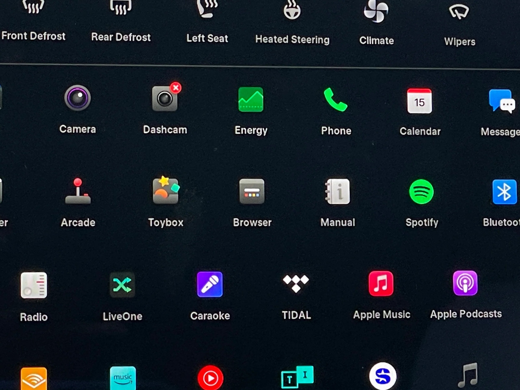Turn on Front Defrost
520x390 pixels.
pyautogui.click(x=33, y=20)
